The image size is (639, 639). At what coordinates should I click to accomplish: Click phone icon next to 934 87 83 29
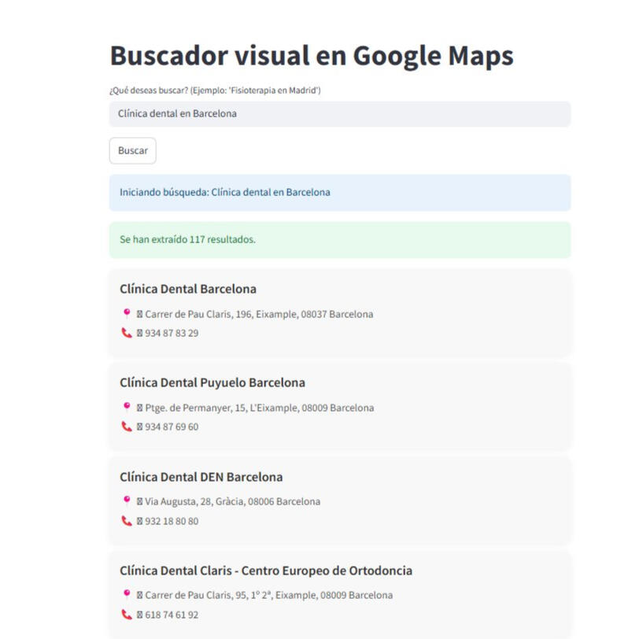click(x=126, y=333)
